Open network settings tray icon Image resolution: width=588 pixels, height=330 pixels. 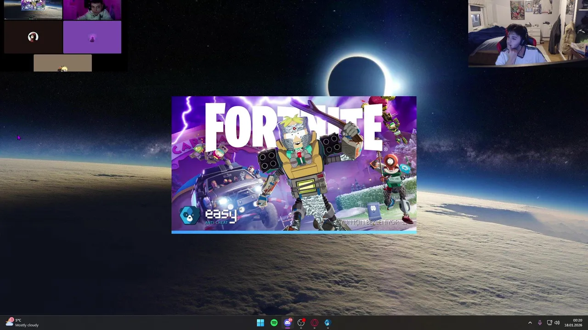[549, 323]
